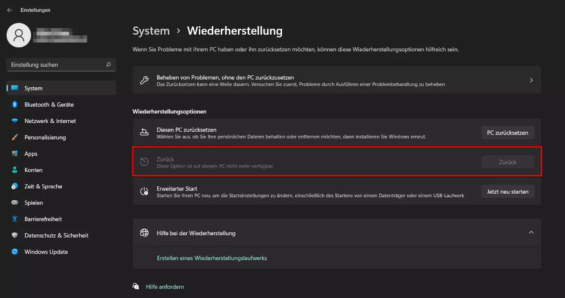This screenshot has height=298, width=565.
Task: Click System in the breadcrumb
Action: [151, 31]
